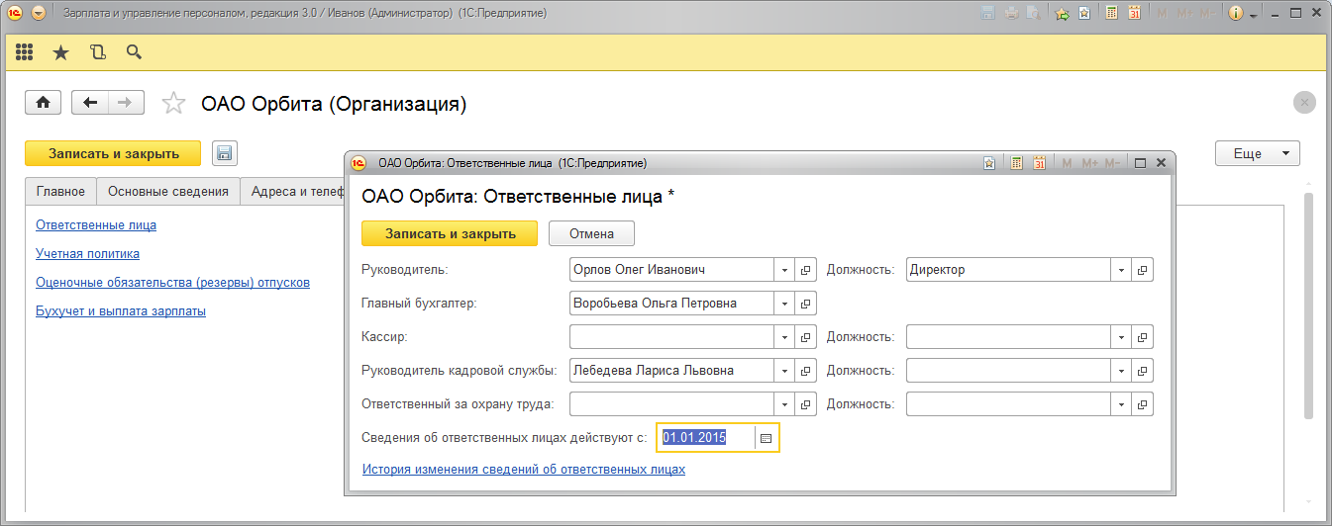
Task: Switch to the Основные сведения tab
Action: 168,192
